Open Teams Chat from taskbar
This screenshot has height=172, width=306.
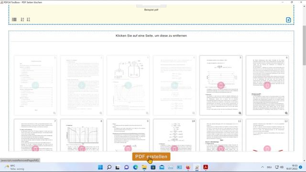127,167
